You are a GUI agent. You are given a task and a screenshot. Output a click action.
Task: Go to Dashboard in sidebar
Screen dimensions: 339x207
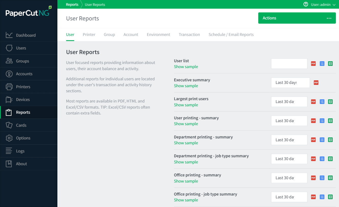(29, 35)
